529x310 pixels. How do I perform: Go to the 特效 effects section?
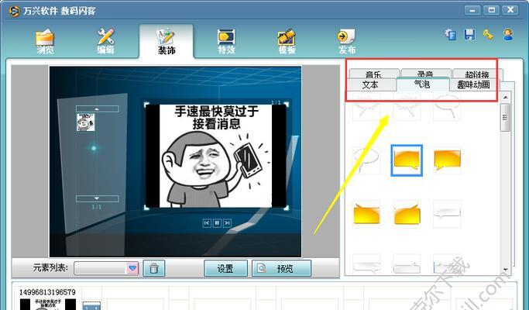[x=226, y=42]
